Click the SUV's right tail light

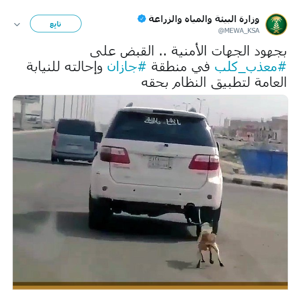[x=204, y=162]
